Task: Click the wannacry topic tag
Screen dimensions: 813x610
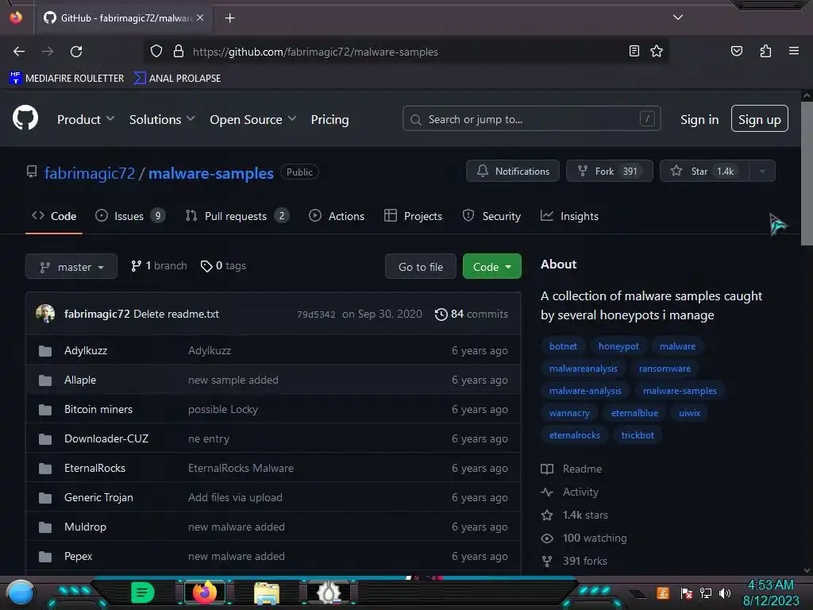Action: pos(569,413)
